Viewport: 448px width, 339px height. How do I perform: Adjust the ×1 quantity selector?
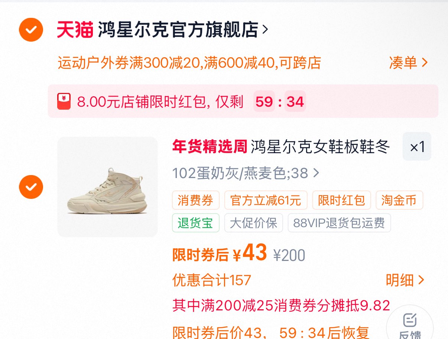pos(417,146)
